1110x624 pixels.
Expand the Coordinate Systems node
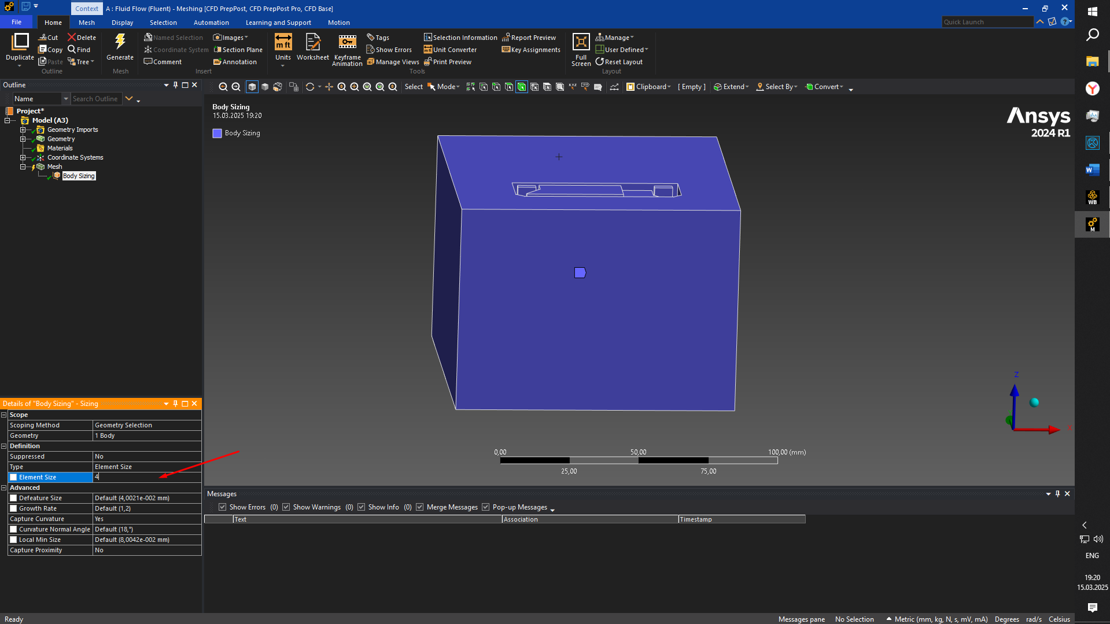pos(23,157)
